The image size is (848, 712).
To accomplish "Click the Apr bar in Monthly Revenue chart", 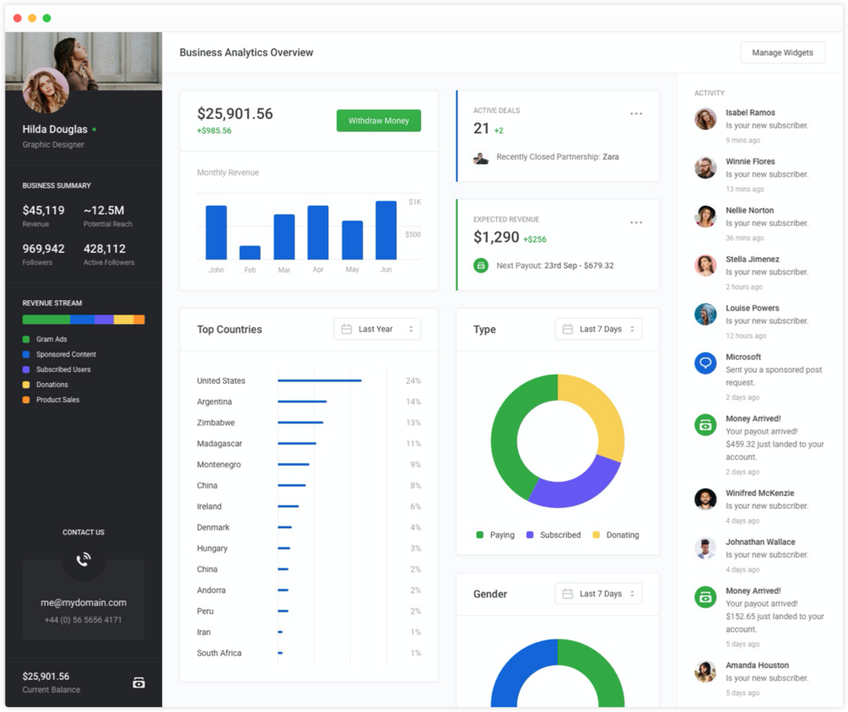I will pyautogui.click(x=318, y=233).
